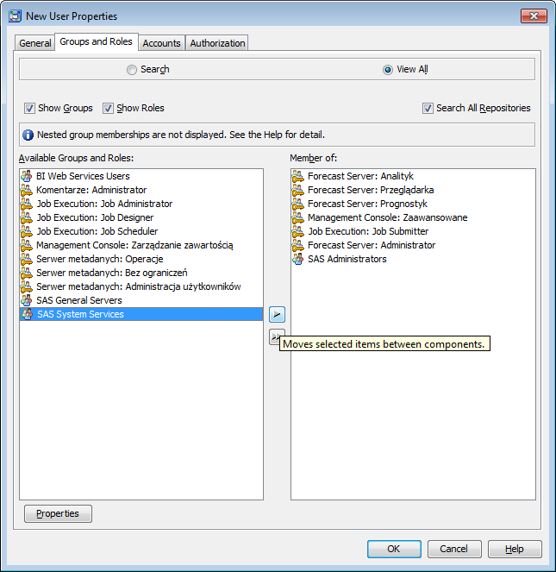Screen dimensions: 556x572
Task: Select 'Forecast Server: Administrator' in Member of
Action: point(413,246)
